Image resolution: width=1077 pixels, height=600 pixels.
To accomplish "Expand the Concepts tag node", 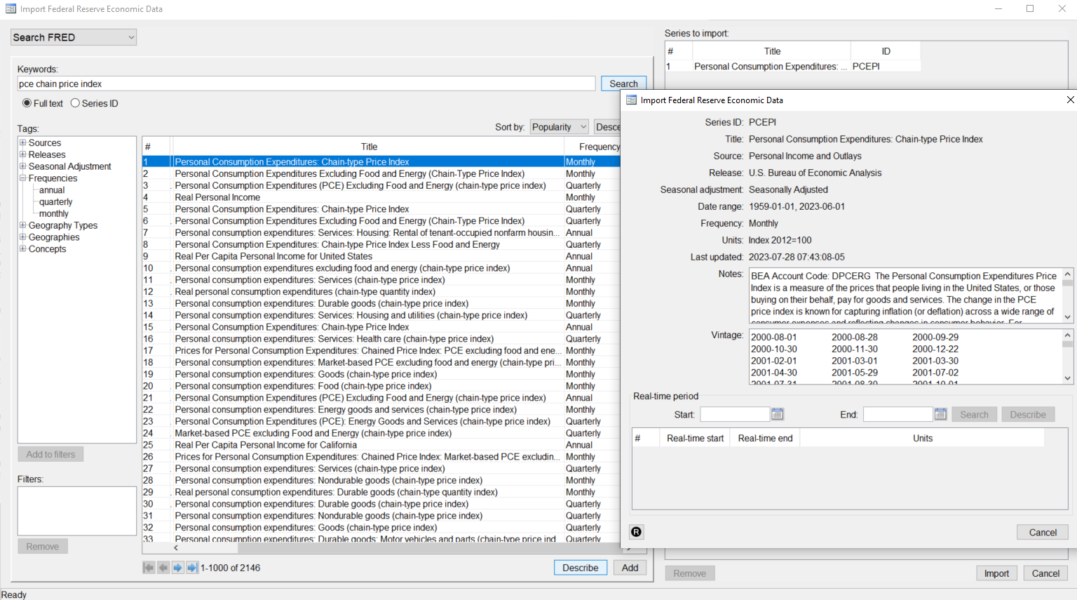I will click(x=22, y=249).
